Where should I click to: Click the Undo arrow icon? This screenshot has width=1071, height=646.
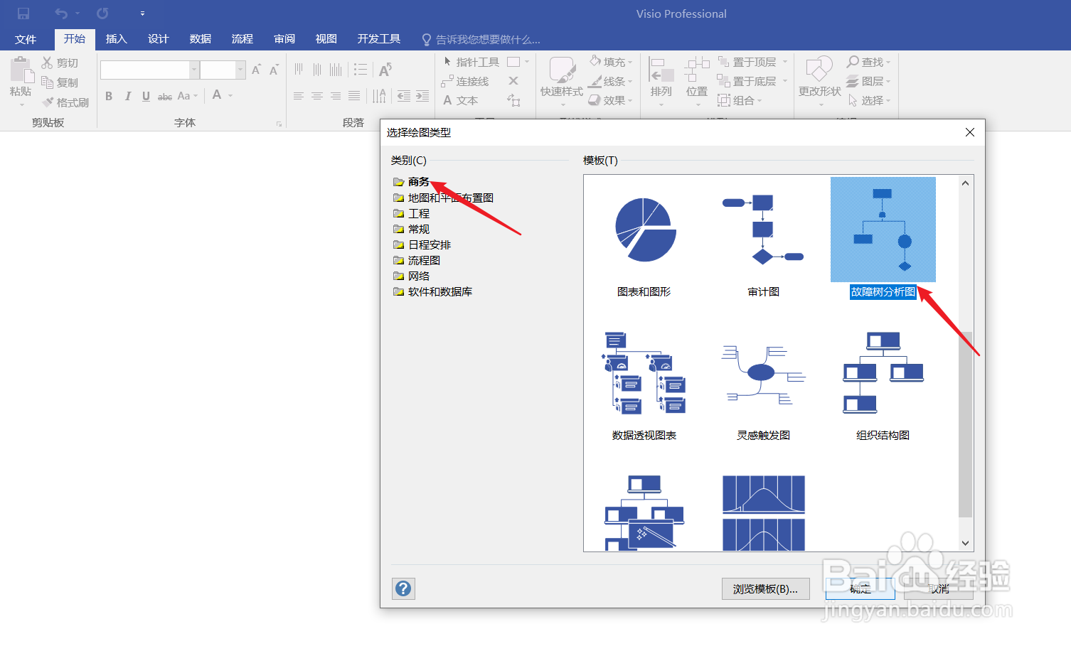click(61, 14)
